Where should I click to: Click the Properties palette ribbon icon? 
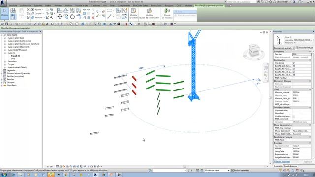13,17
